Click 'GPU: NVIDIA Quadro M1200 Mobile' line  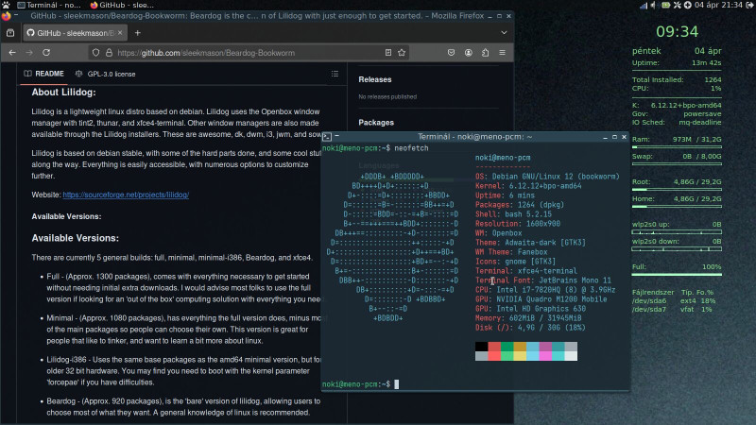point(541,299)
